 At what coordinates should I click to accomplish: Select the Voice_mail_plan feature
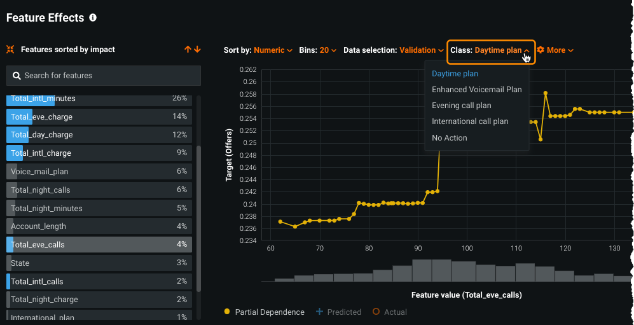(x=99, y=171)
